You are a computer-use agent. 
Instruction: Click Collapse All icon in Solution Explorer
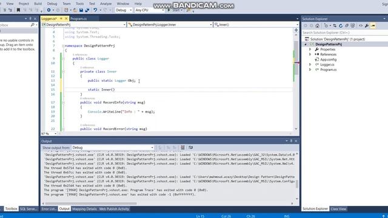click(x=347, y=25)
